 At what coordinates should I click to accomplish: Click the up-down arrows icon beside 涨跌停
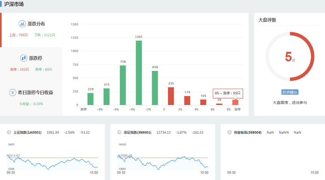23,58
